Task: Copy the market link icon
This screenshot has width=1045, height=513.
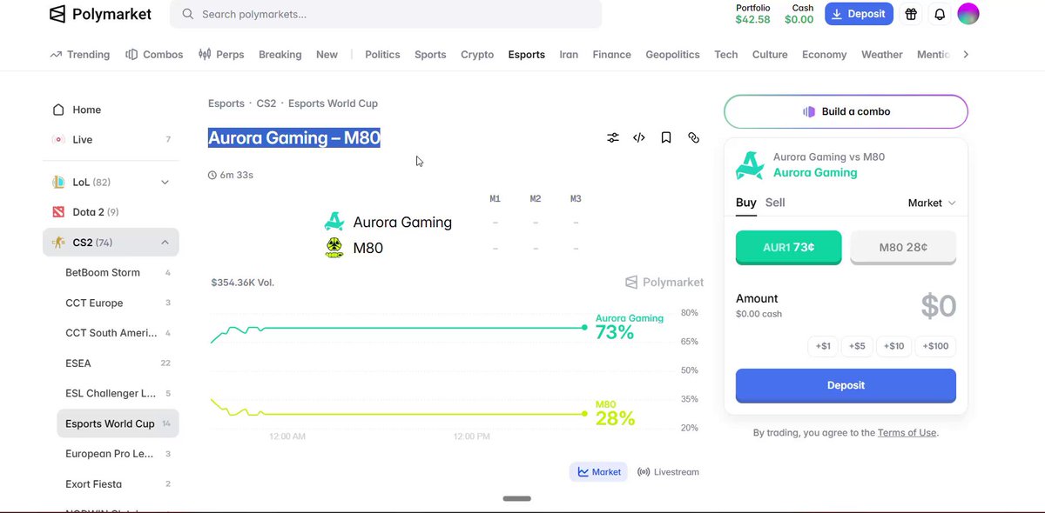Action: pyautogui.click(x=694, y=137)
